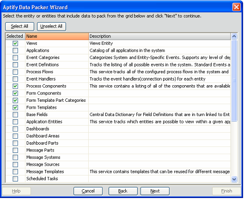Viewport: 244px width, 204px height.
Task: Check the Event Handlers checkbox
Action: (15, 79)
